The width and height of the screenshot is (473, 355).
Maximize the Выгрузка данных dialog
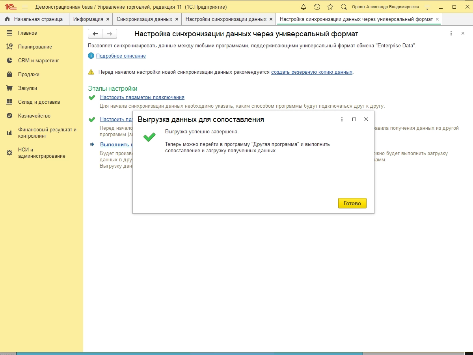tap(354, 119)
